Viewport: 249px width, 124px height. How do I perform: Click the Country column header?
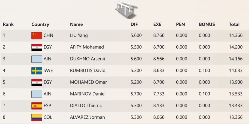coord(40,24)
